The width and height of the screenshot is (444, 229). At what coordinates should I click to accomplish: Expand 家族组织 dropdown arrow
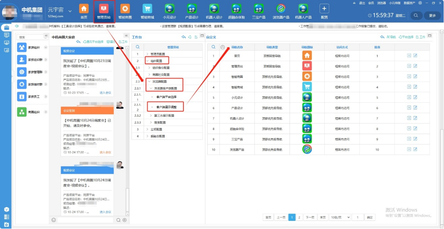coord(46,47)
